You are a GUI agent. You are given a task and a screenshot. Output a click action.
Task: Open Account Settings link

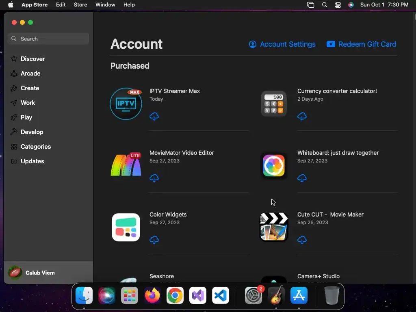tap(282, 44)
